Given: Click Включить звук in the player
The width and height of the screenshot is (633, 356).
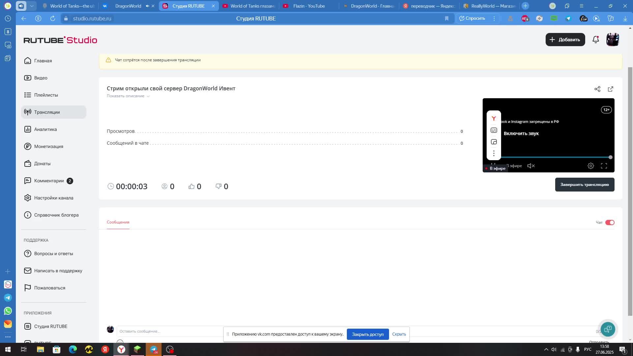Looking at the screenshot, I should click(521, 133).
